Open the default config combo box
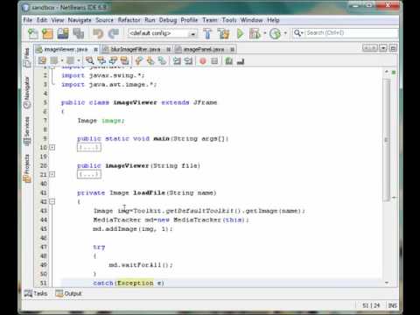The image size is (420, 315). [162, 33]
